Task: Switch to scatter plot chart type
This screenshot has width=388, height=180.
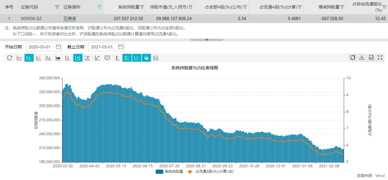Action: point(48,58)
